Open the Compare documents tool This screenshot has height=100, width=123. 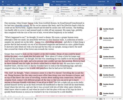(91, 9)
